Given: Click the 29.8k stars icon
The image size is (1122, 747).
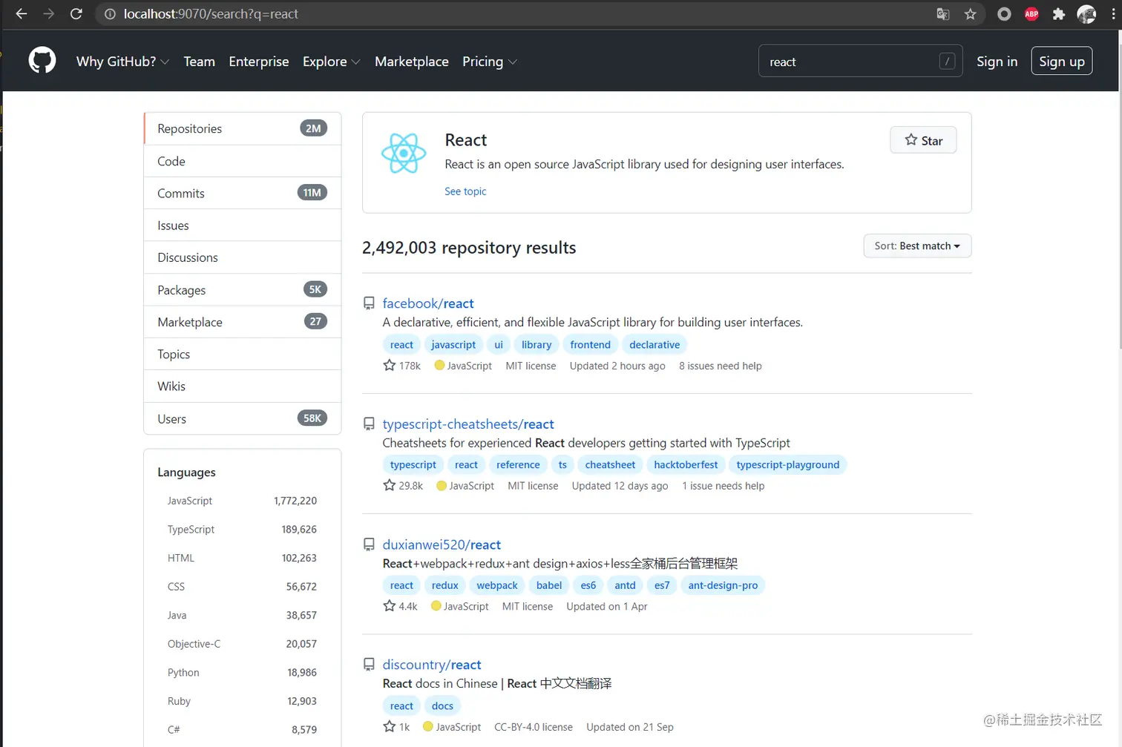Looking at the screenshot, I should (x=389, y=485).
